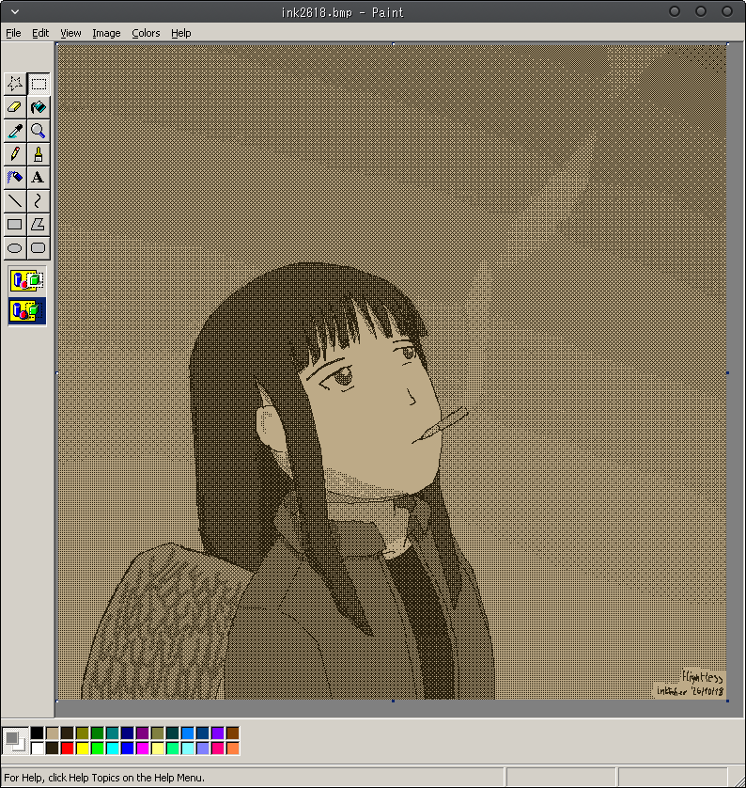Click the ink2618.bmp - Paint title text
Screen dimensions: 746x788
[342, 12]
